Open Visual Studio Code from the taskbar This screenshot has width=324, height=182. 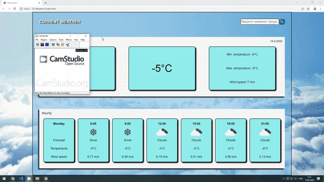pyautogui.click(x=21, y=179)
